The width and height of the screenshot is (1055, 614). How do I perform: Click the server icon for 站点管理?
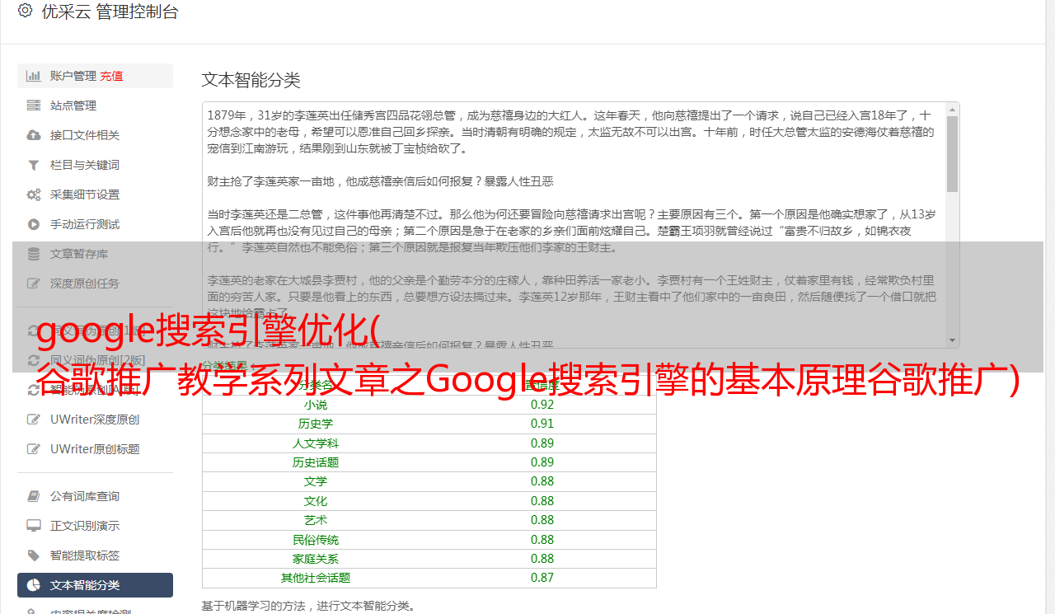[x=34, y=105]
